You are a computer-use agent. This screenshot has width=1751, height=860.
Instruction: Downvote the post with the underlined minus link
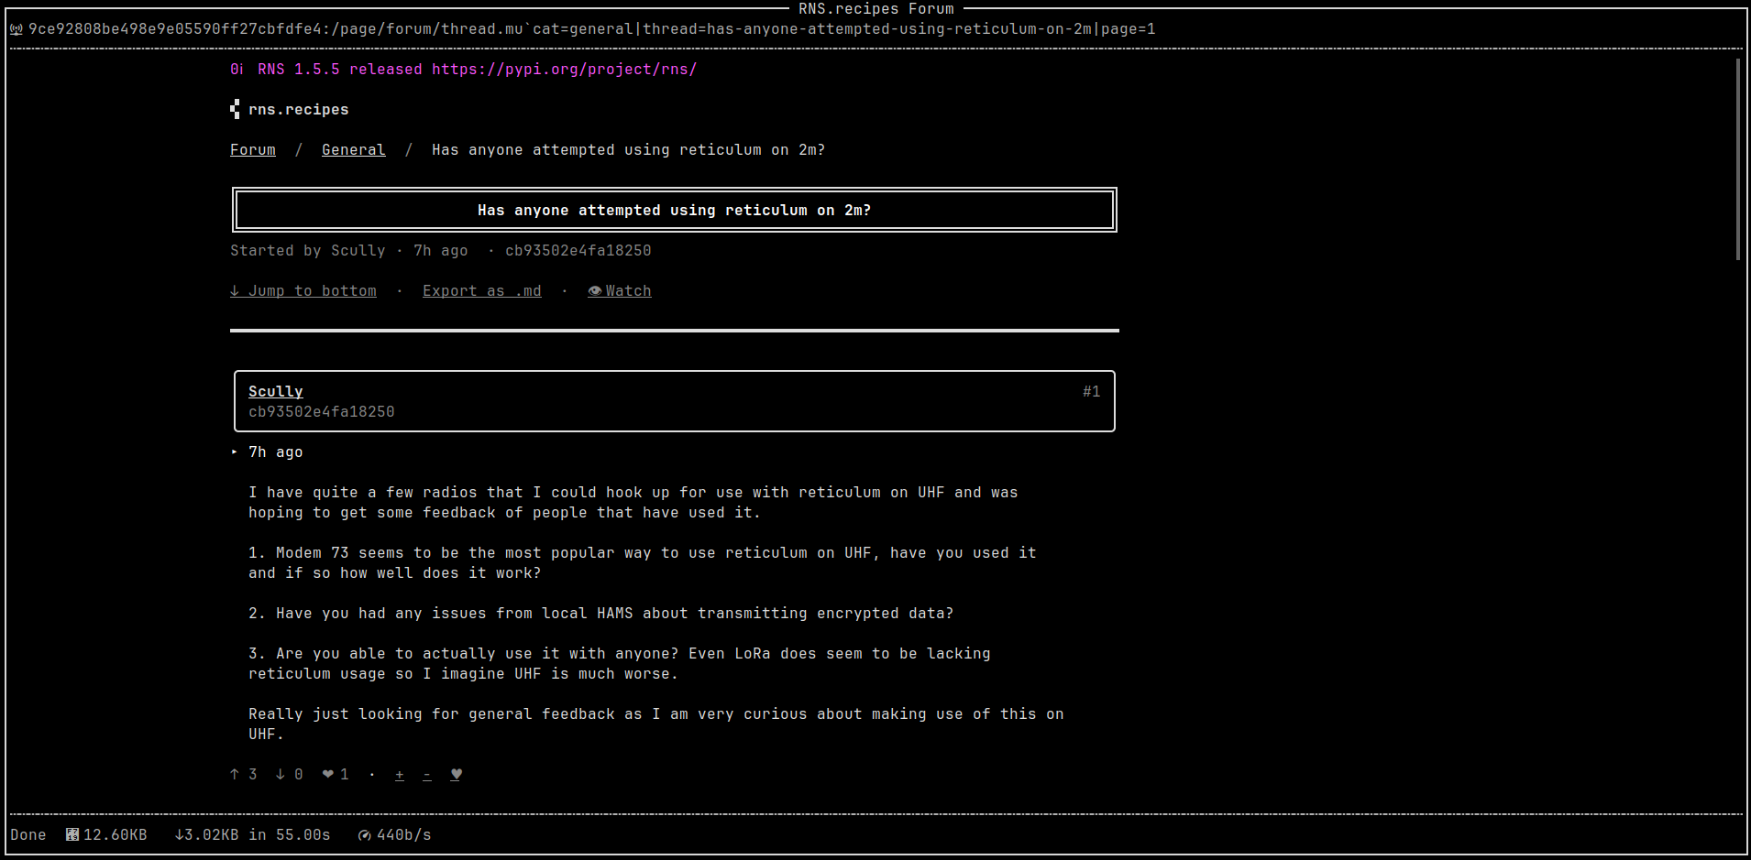(427, 775)
